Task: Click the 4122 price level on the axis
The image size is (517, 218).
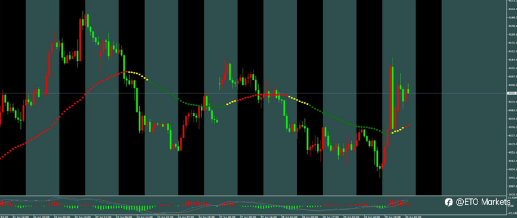Action: click(x=513, y=51)
